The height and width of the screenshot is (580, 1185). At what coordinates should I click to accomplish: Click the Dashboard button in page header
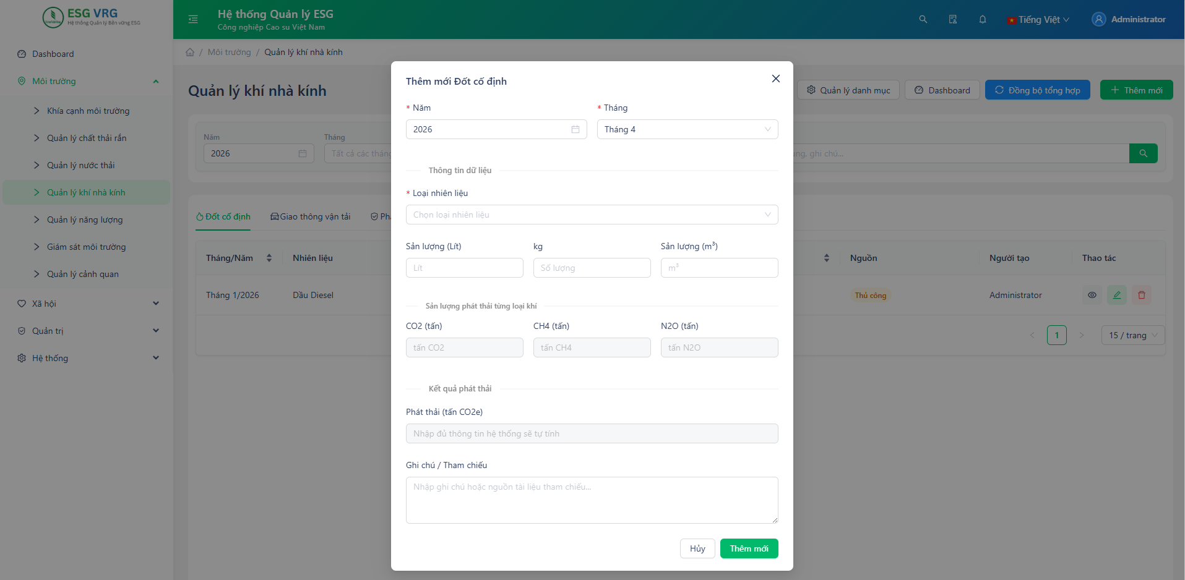click(x=942, y=90)
